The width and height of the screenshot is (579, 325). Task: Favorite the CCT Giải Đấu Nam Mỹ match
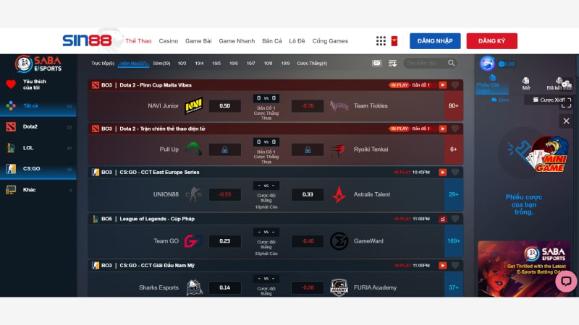pos(455,265)
